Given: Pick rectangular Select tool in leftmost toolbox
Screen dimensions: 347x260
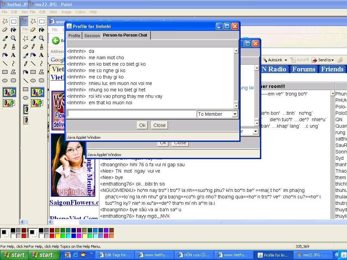Looking at the screenshot, I should point(14,21).
